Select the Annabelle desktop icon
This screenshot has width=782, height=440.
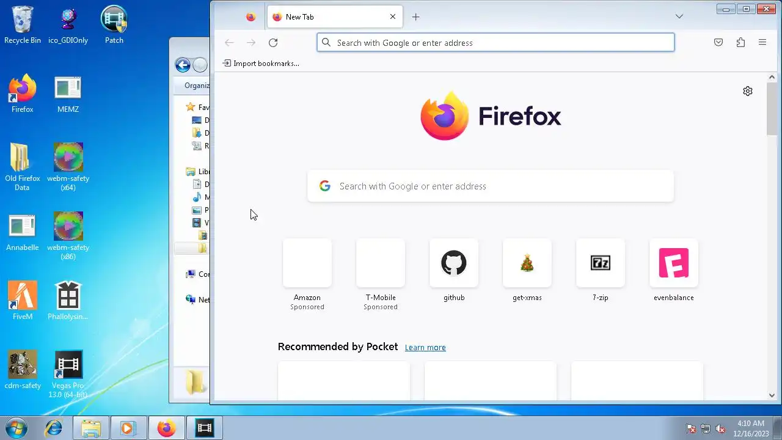coord(23,232)
